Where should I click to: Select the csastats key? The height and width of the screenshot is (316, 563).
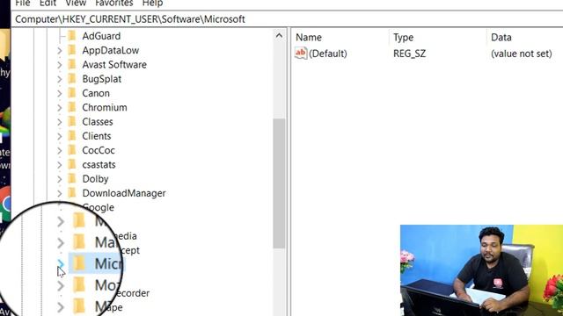tap(99, 165)
